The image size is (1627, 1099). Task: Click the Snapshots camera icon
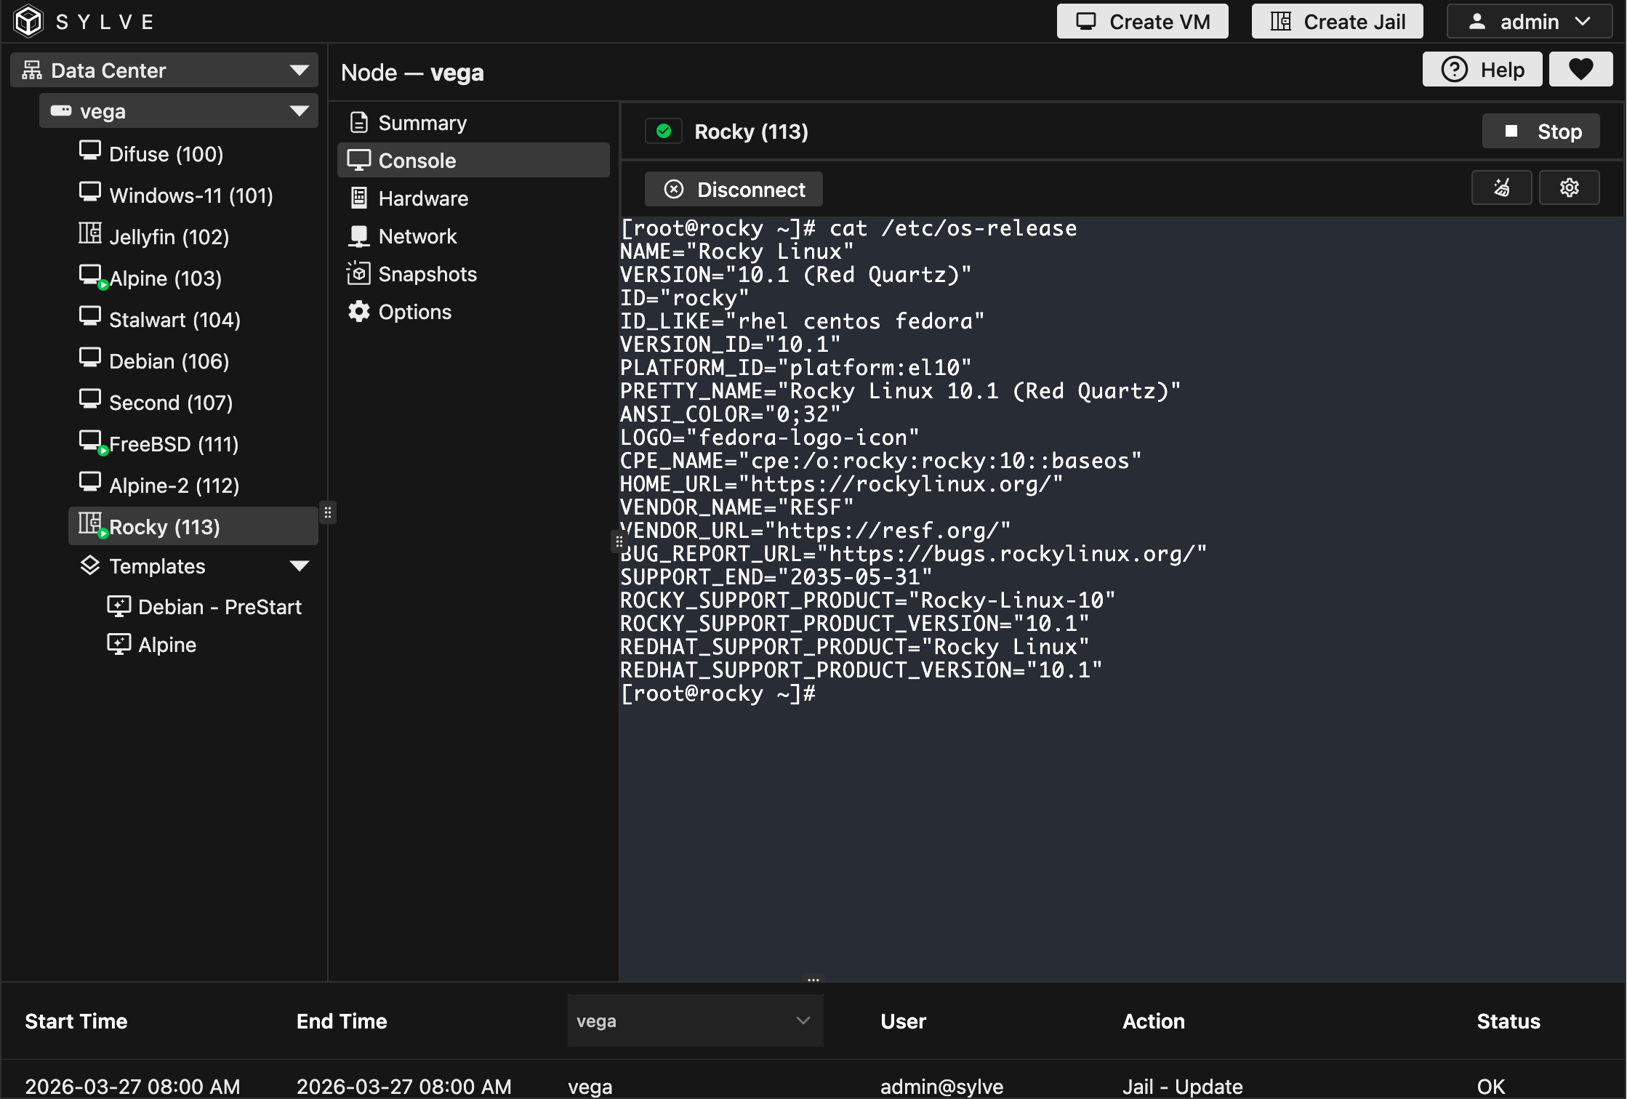[359, 273]
